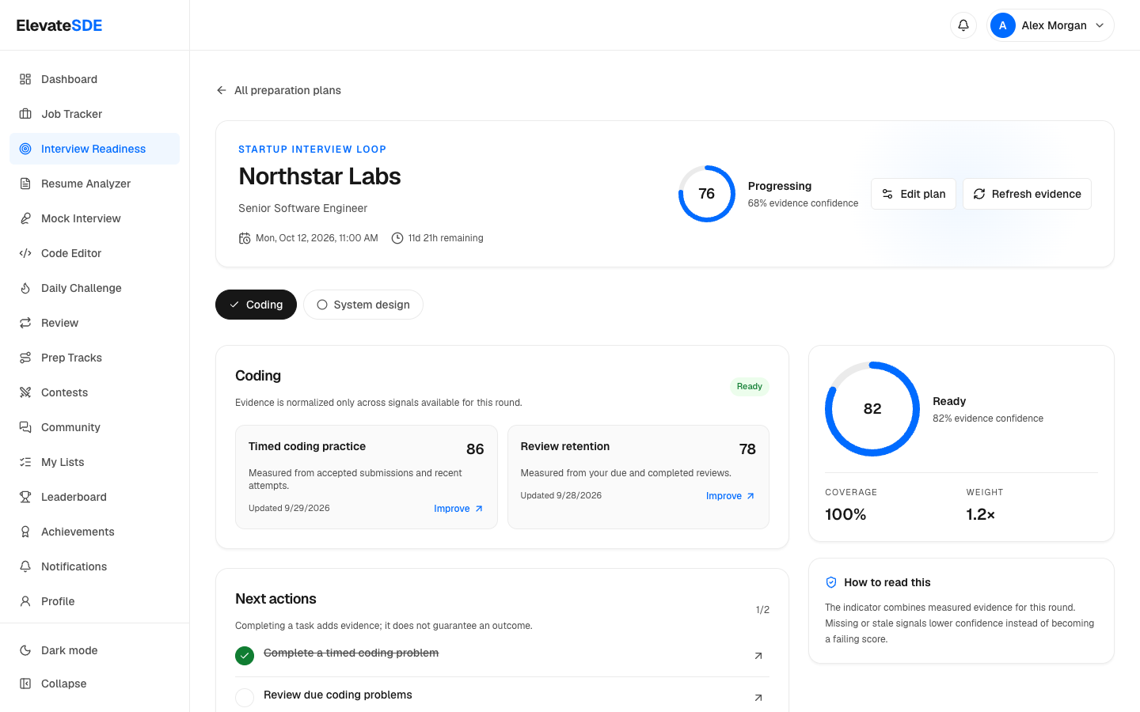The height and width of the screenshot is (712, 1140).
Task: Click the Daily Challenge flame icon
Action: [25, 288]
